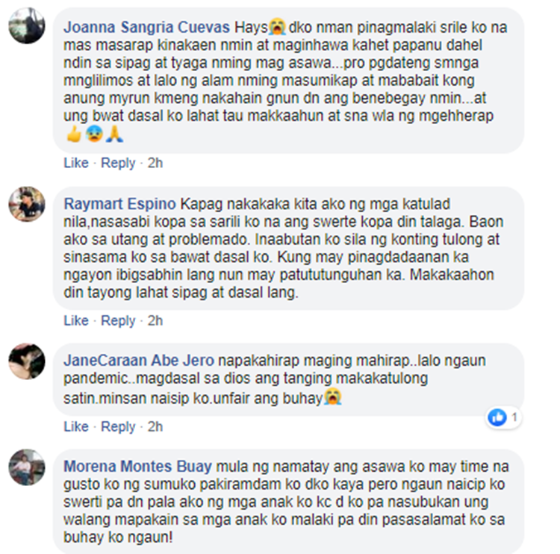Click crying emoji after 'unfair ang buhay'
Viewport: 560px width, 554px height.
coord(332,397)
